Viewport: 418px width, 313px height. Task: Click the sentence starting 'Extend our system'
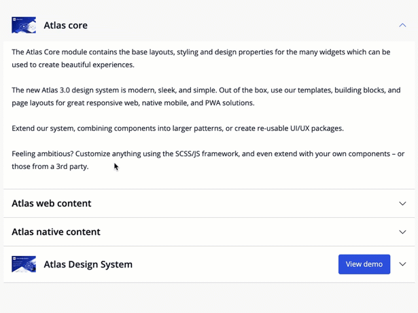point(177,128)
